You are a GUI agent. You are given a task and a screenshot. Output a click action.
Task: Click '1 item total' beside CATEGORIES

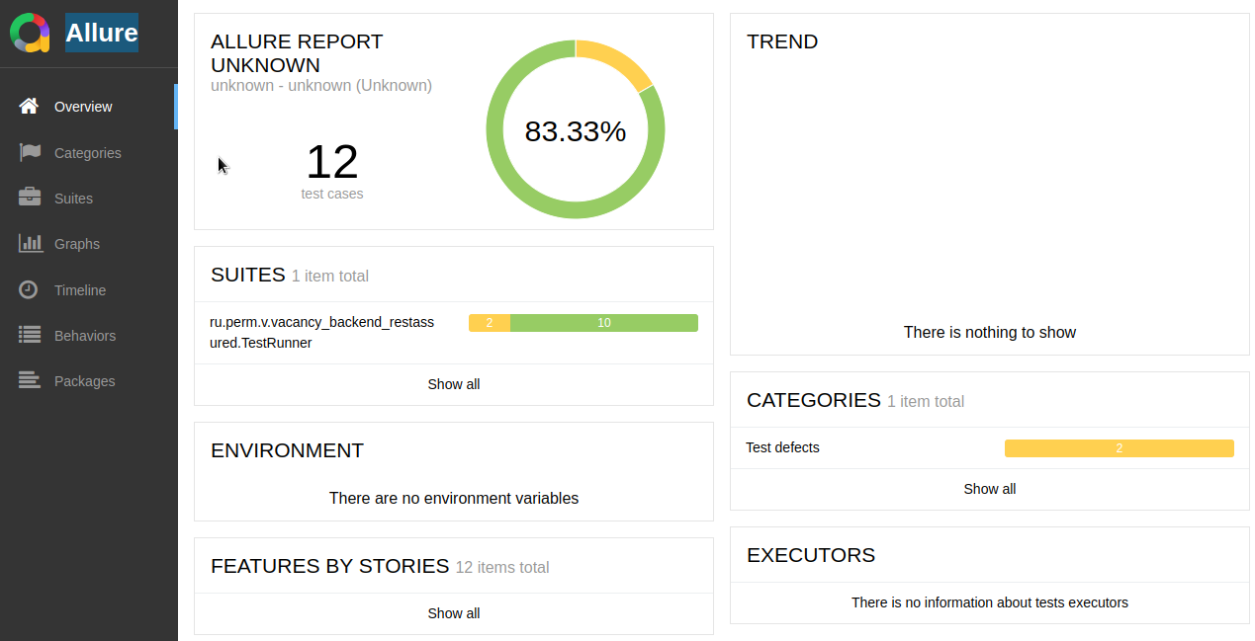coord(926,402)
